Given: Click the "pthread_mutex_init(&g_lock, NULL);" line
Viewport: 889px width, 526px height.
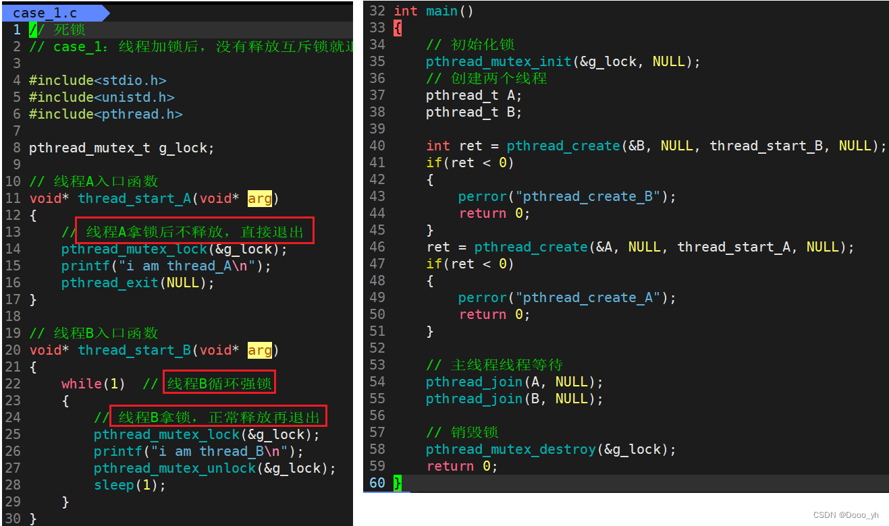Looking at the screenshot, I should tap(563, 61).
